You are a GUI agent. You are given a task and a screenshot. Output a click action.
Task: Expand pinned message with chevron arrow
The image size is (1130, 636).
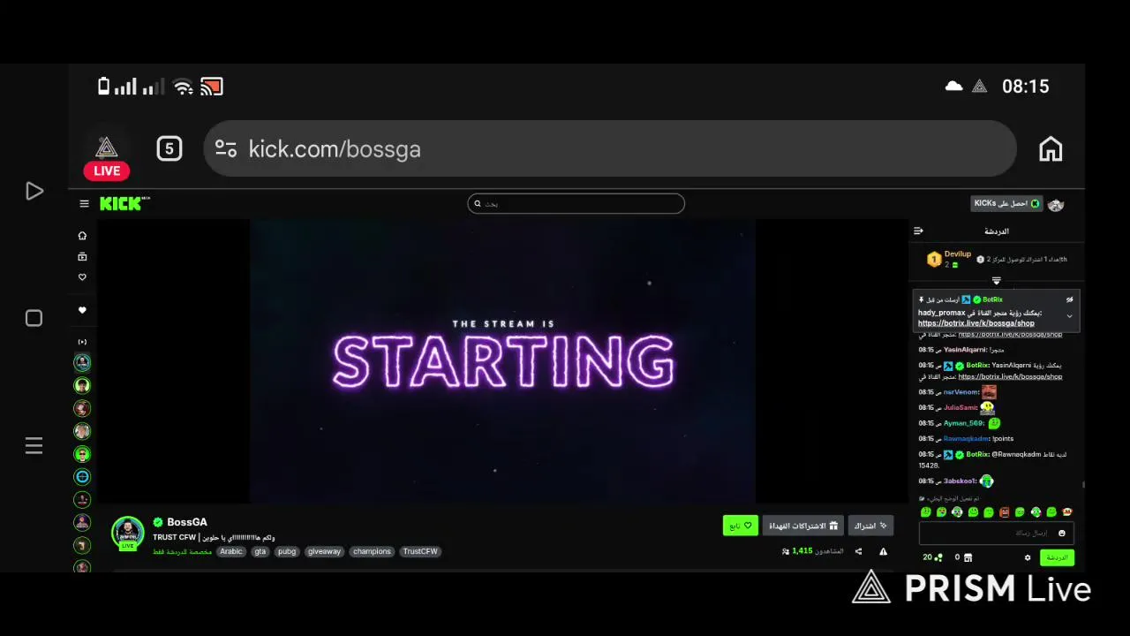[1069, 316]
